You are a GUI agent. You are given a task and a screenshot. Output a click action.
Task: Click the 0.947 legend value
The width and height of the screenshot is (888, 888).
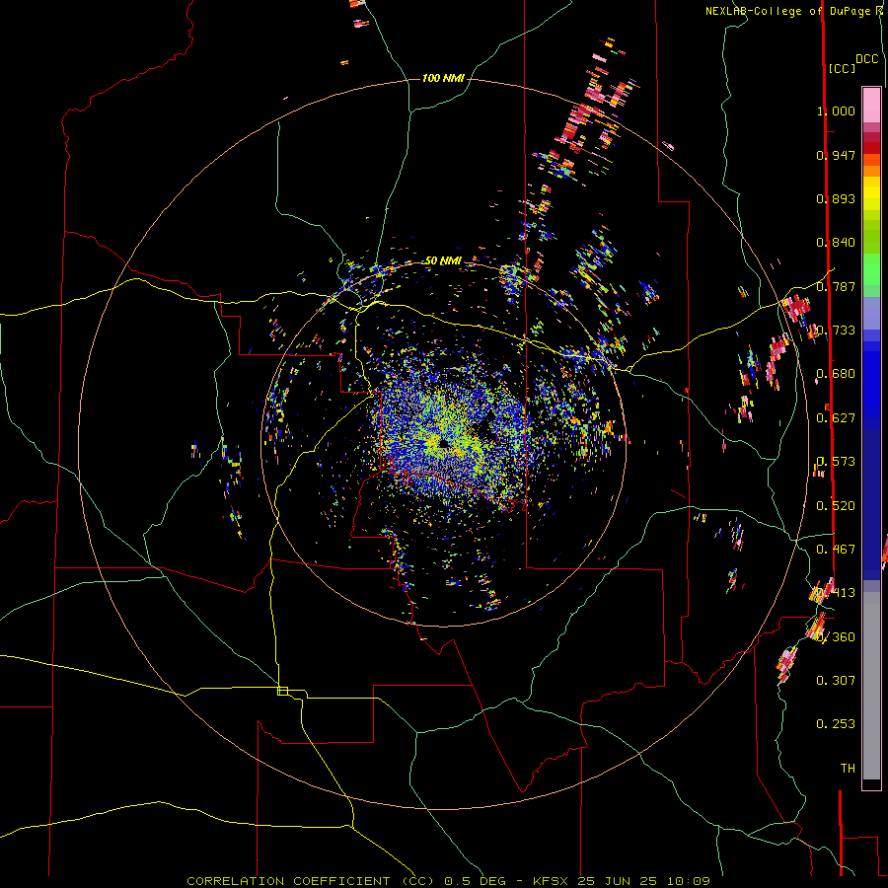pos(836,155)
